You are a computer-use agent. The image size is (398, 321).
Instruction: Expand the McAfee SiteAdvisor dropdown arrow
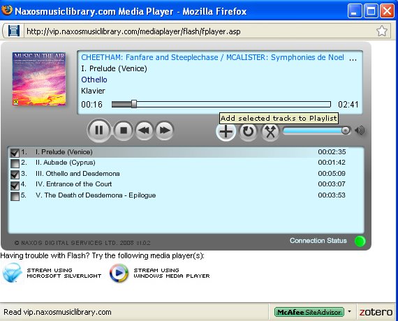click(x=350, y=311)
